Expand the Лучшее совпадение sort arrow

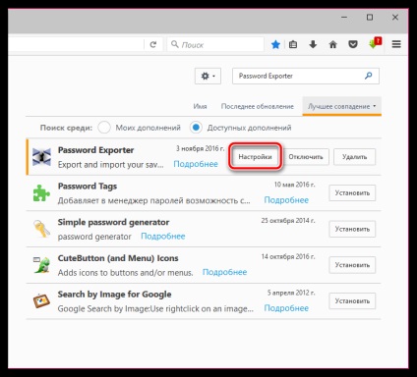[375, 106]
